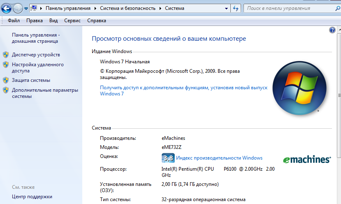Open help via blue question mark icon
This screenshot has height=204, width=341.
[332, 30]
